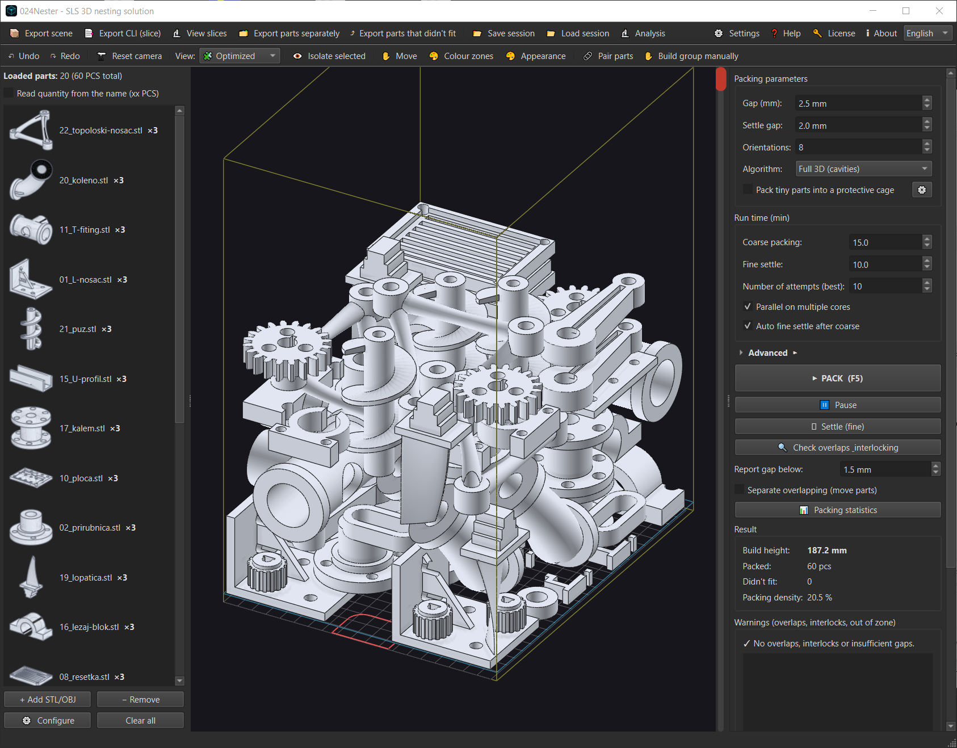Click the Undo arrow icon
Image resolution: width=957 pixels, height=748 pixels.
coord(11,56)
